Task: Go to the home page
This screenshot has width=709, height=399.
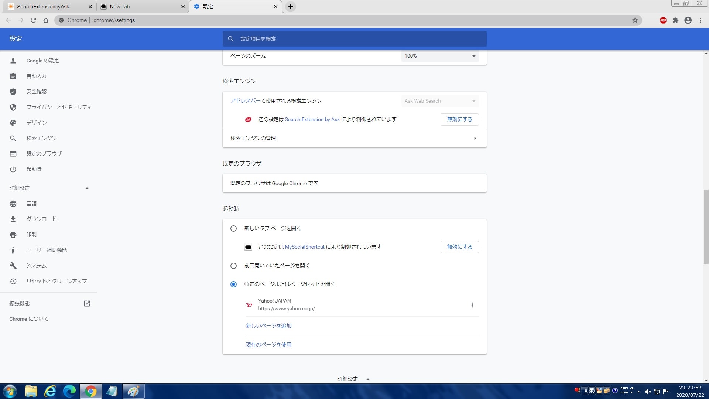Action: click(46, 20)
